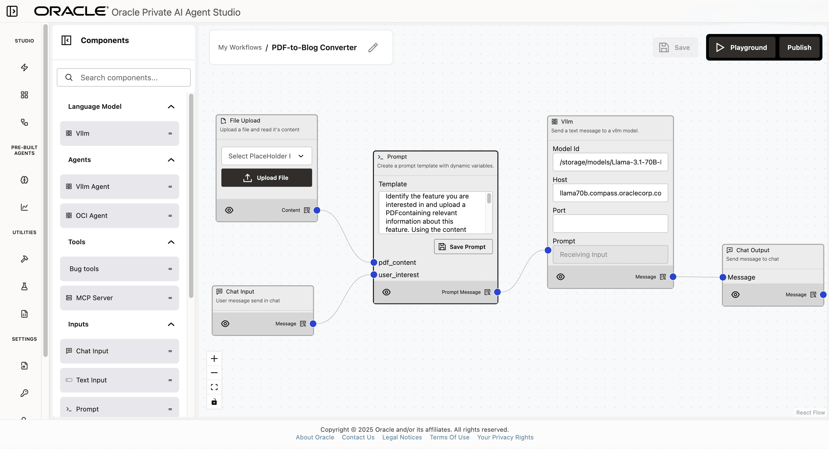This screenshot has height=449, width=829.
Task: Open the Legal Notices link
Action: click(x=402, y=437)
